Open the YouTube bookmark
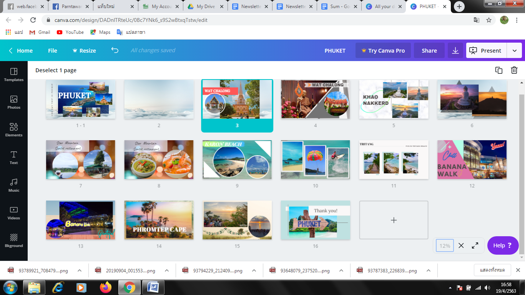Viewport: 525px width, 295px height. 70,32
